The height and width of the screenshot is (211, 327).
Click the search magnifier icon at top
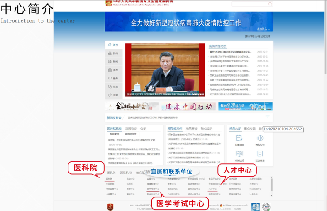tap(270, 4)
